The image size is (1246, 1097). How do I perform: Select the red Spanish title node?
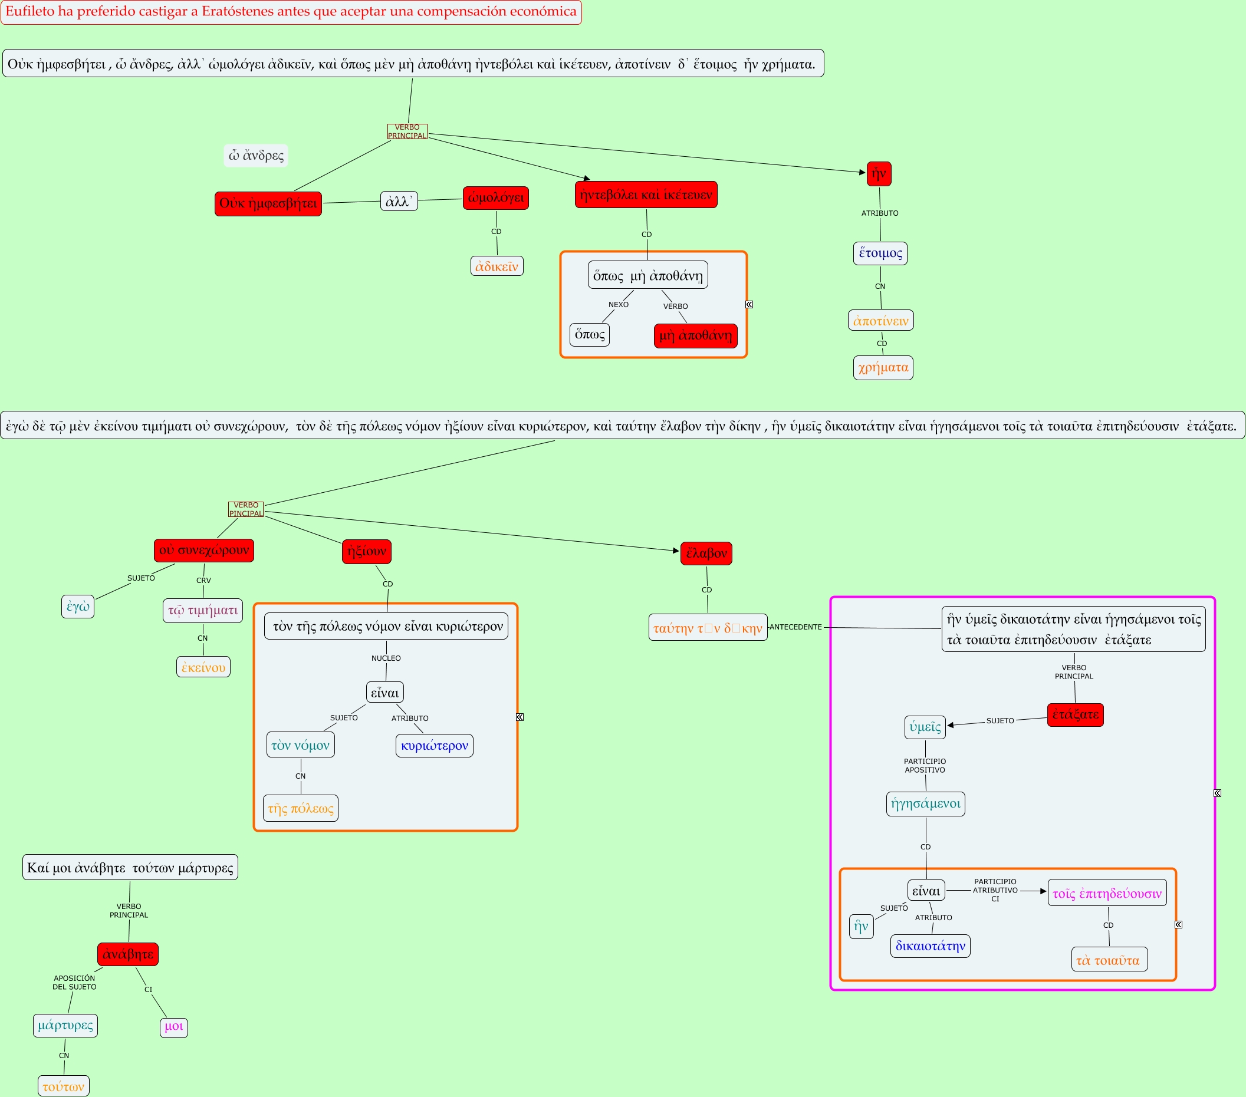click(x=291, y=12)
